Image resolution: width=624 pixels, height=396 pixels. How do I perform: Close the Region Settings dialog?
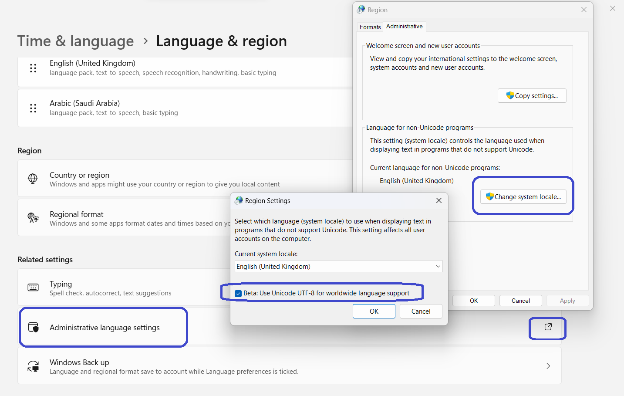coord(438,200)
